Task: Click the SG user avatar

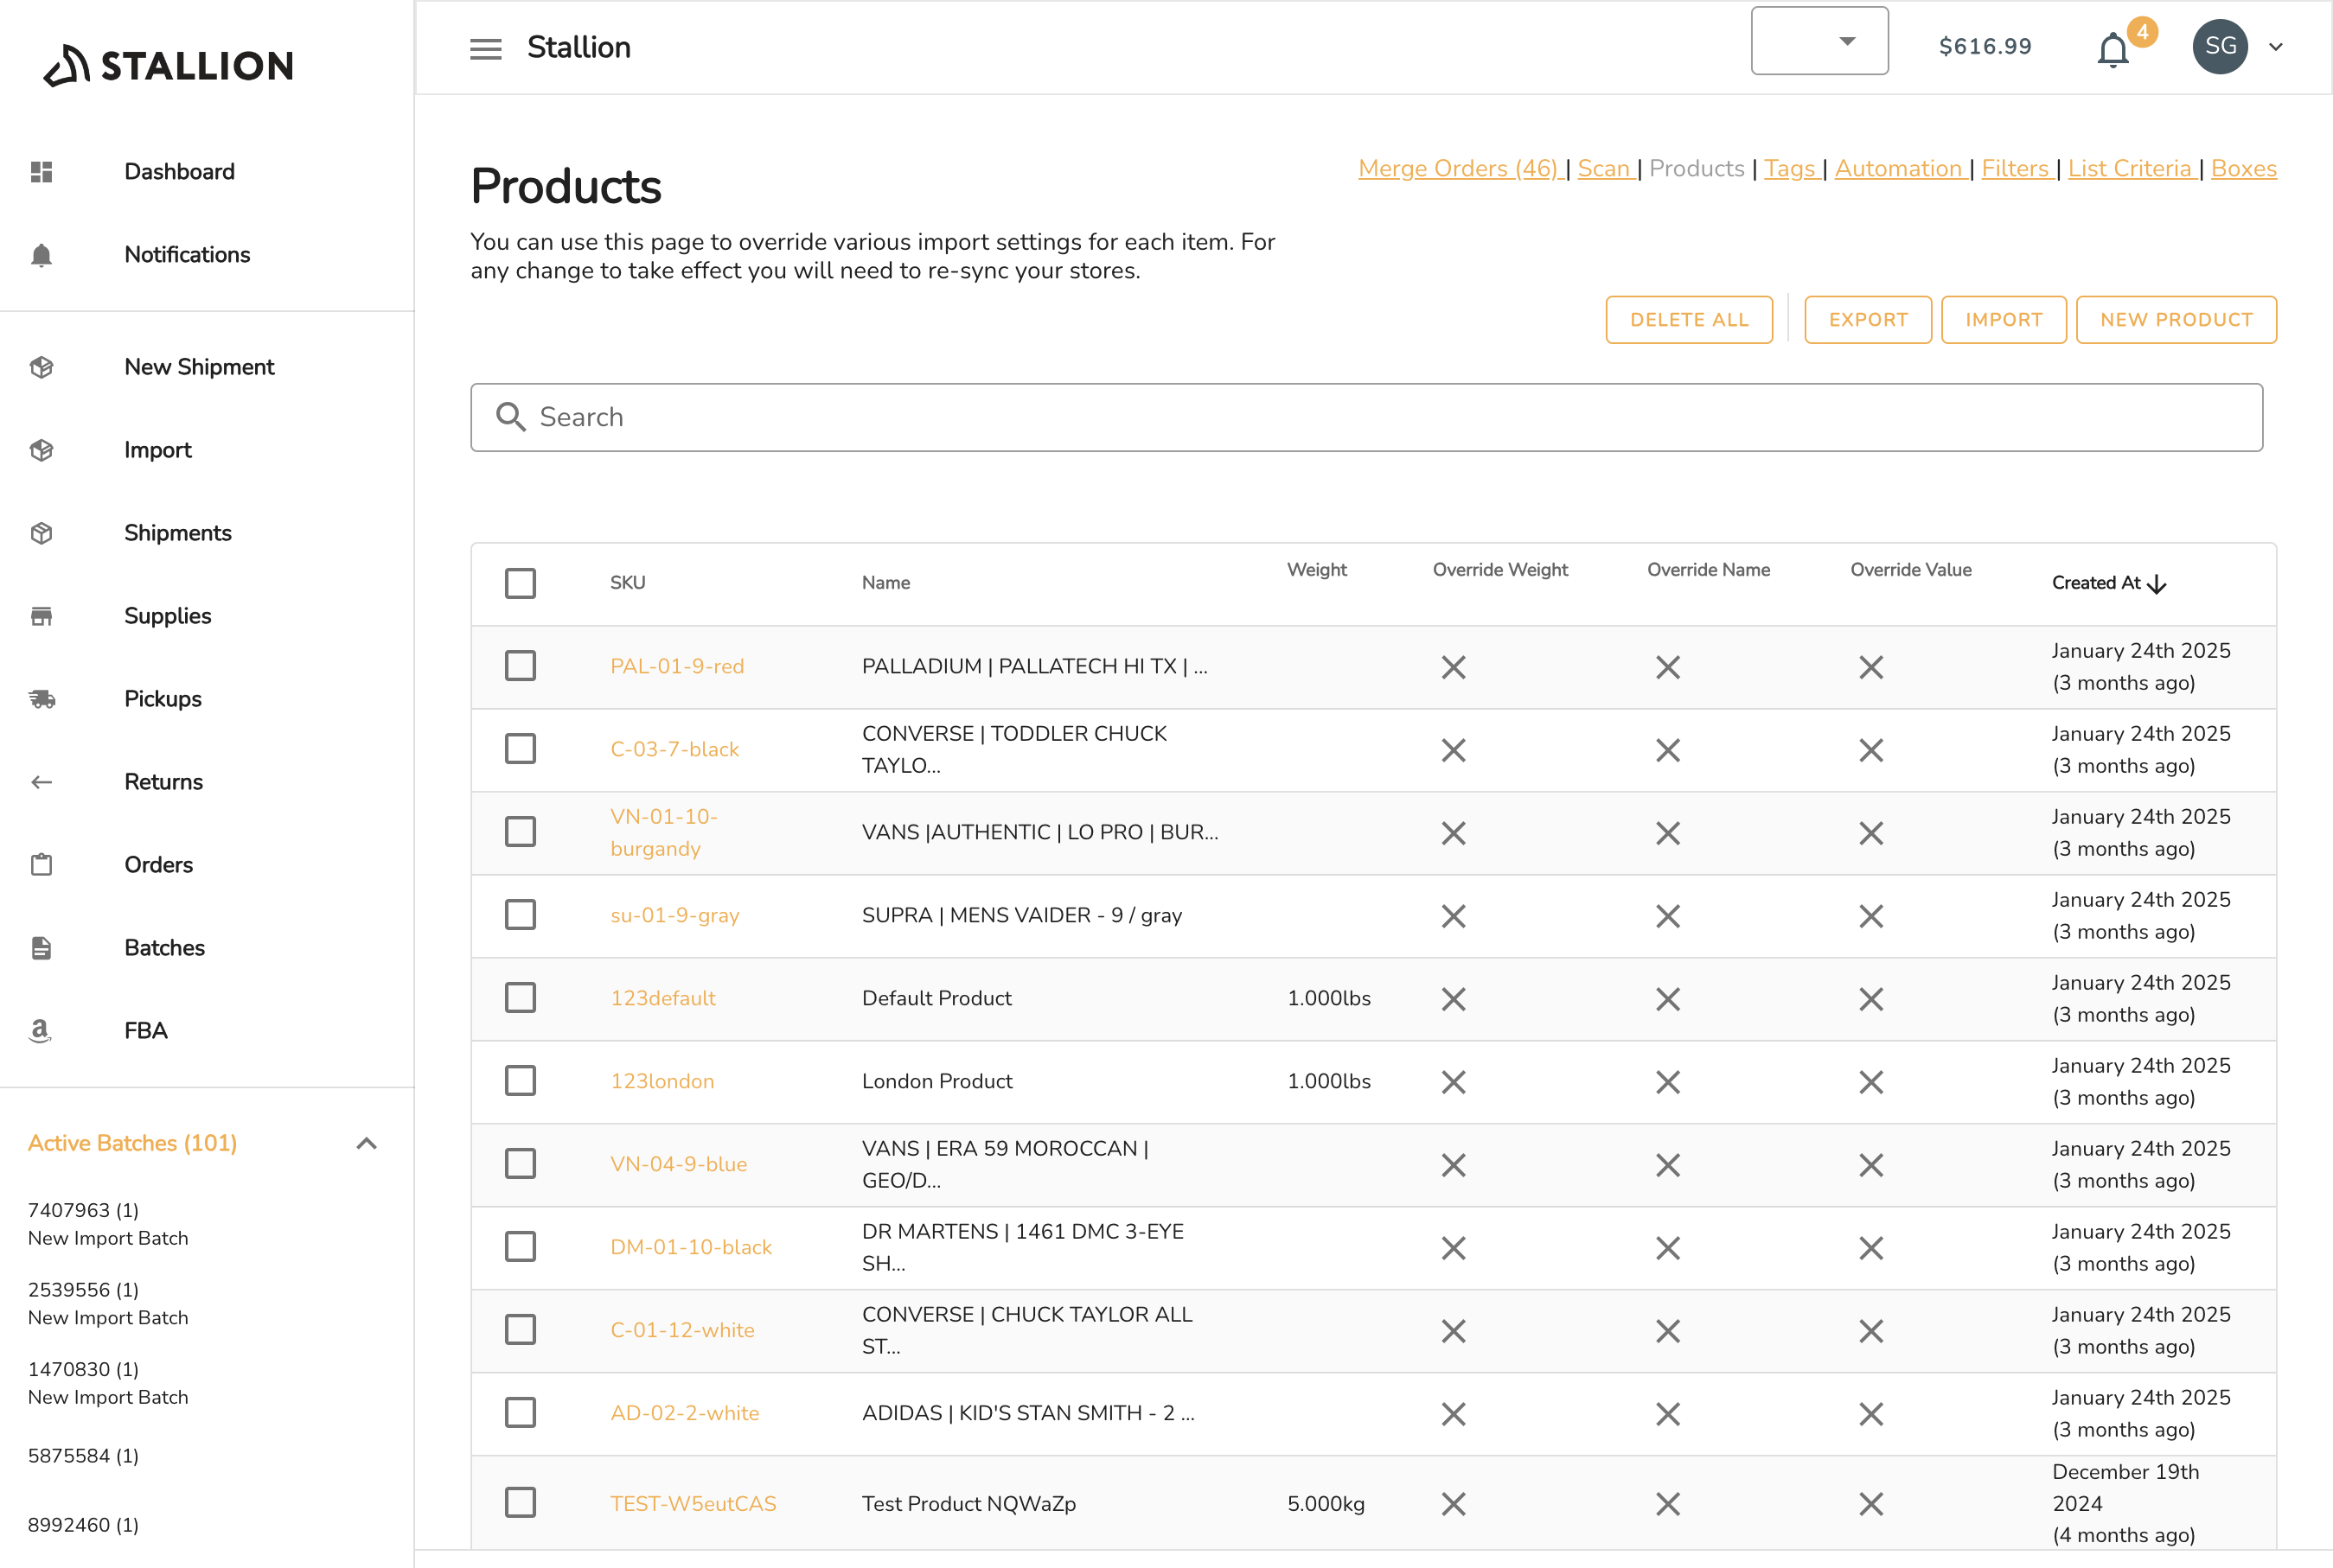Action: tap(2220, 47)
